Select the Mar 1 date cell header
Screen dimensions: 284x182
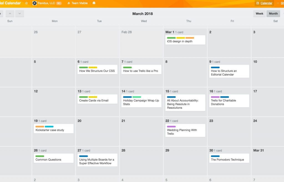pos(170,32)
